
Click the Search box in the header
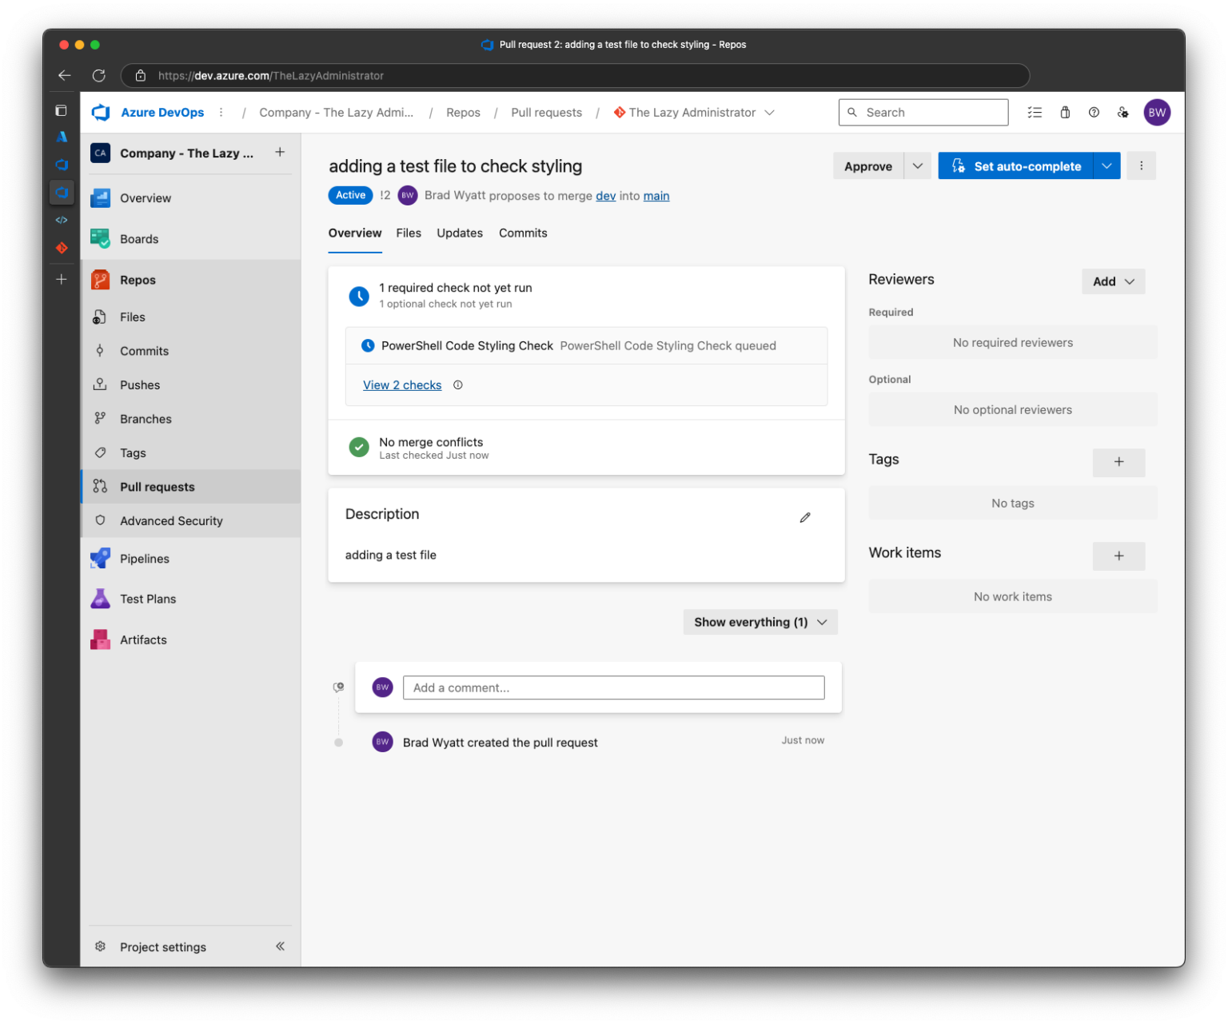click(x=923, y=113)
